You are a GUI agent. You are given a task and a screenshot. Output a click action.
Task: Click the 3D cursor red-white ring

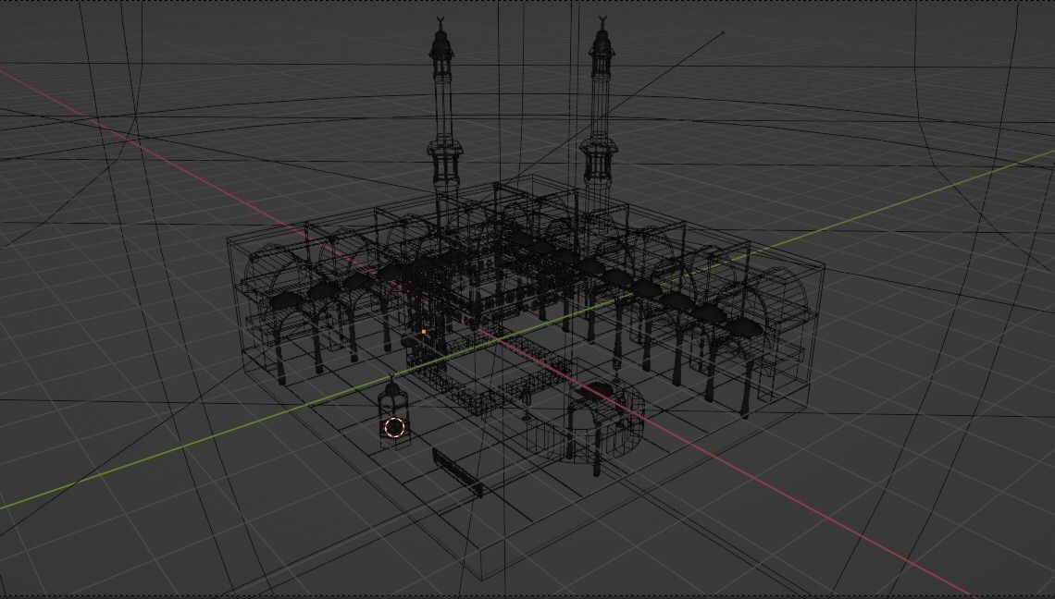click(394, 427)
